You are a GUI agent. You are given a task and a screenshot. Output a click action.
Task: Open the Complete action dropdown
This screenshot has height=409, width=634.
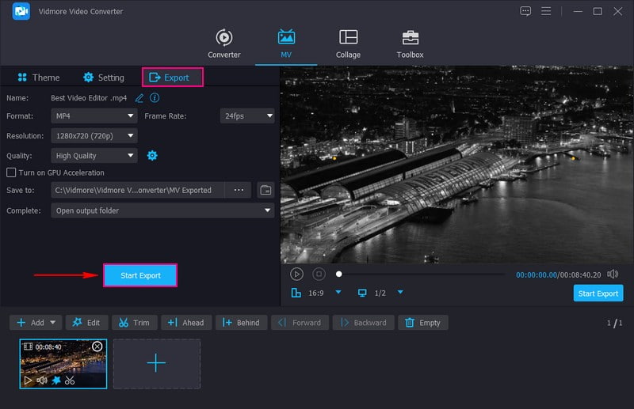pyautogui.click(x=162, y=210)
